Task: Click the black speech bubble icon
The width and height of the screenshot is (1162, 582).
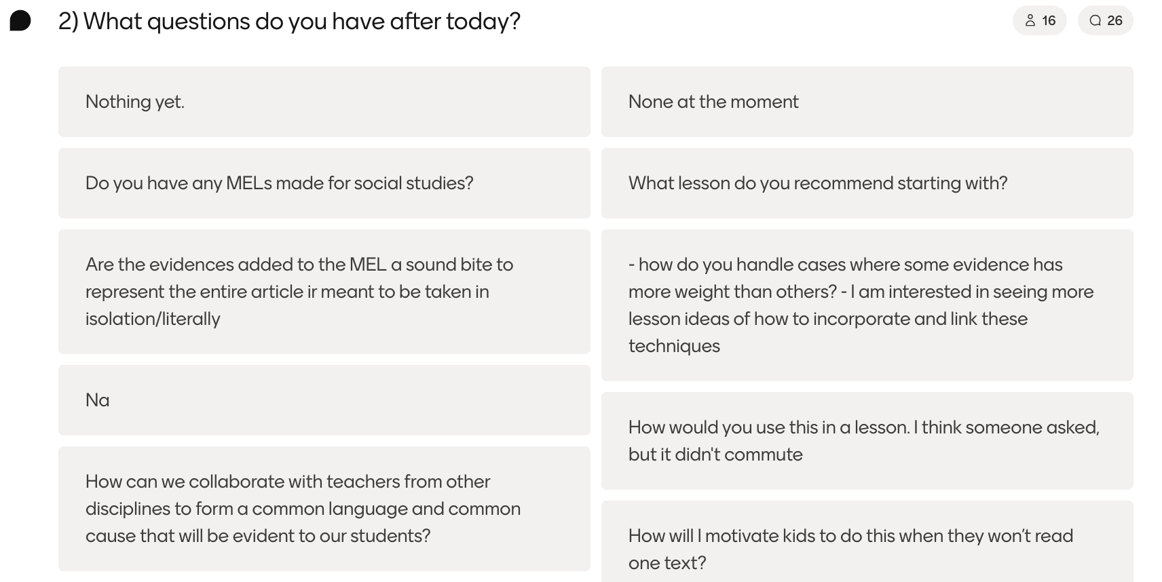Action: [x=20, y=21]
